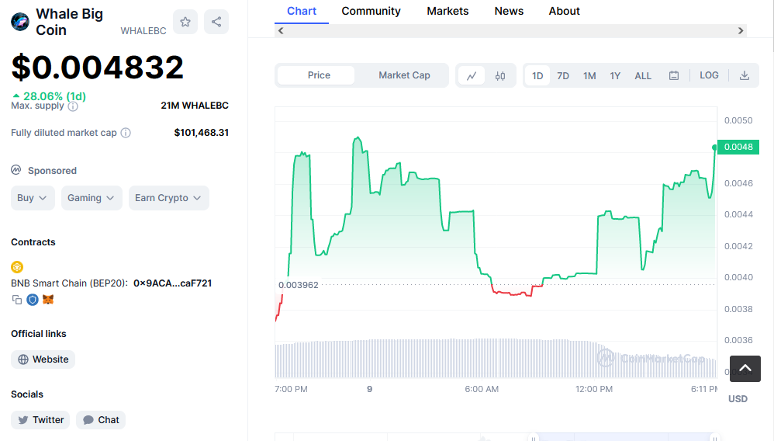Click the left range slider handle
This screenshot has height=441, width=774.
(534, 438)
